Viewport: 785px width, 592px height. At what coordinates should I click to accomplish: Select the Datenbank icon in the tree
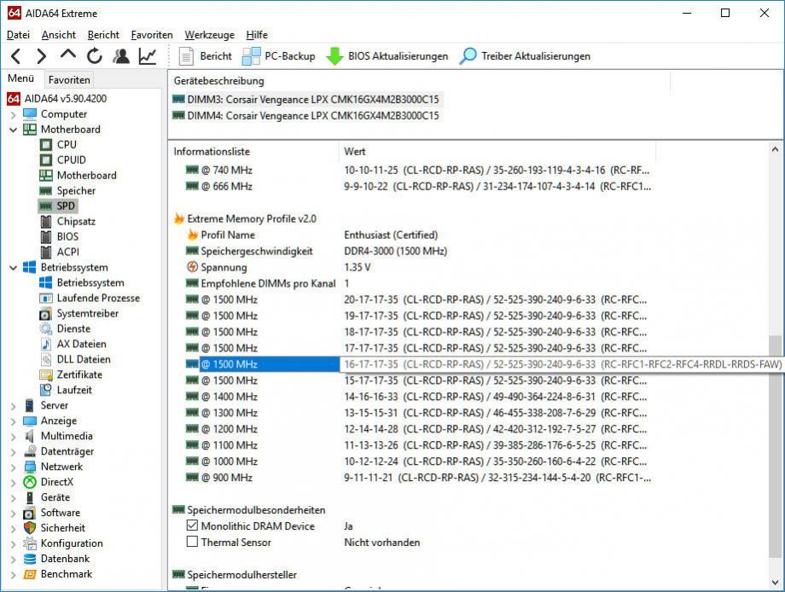tap(30, 559)
